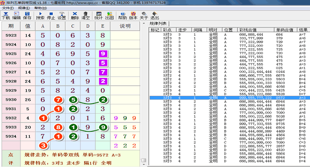Click the application title bar icon

3,3
